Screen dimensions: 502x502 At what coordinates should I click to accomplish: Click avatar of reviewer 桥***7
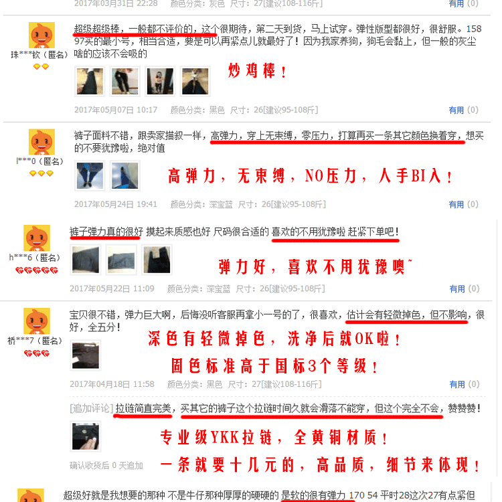click(37, 321)
